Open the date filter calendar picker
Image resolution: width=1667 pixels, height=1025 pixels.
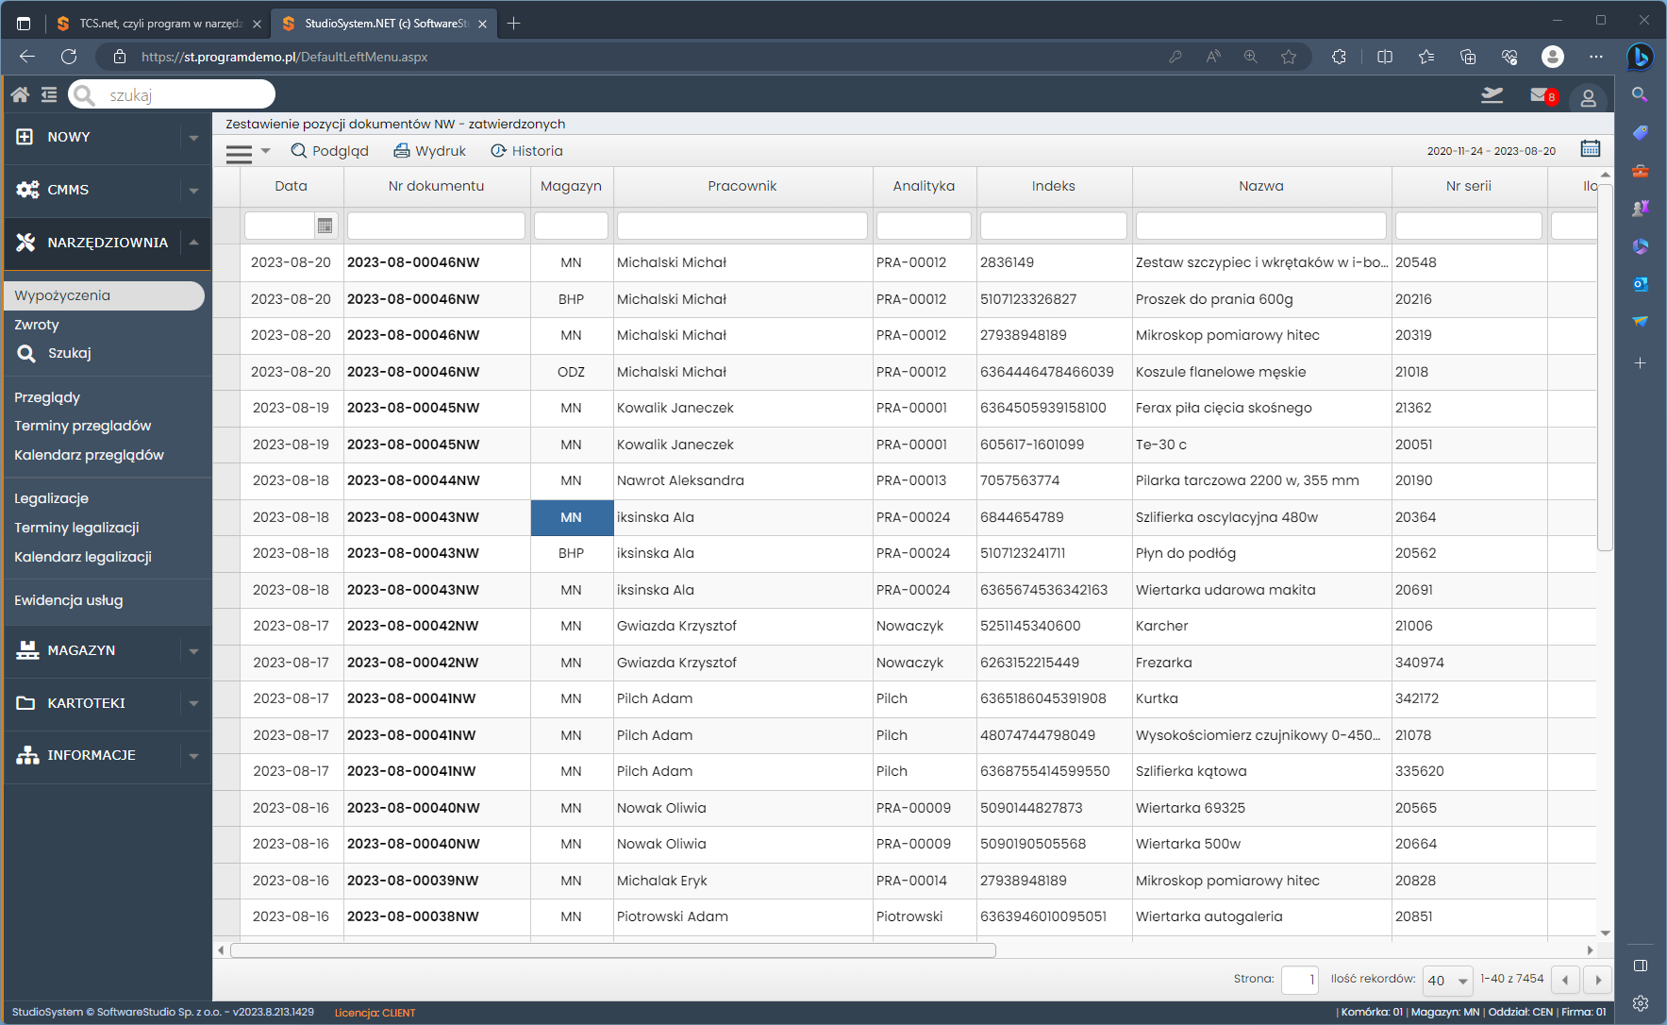[325, 226]
